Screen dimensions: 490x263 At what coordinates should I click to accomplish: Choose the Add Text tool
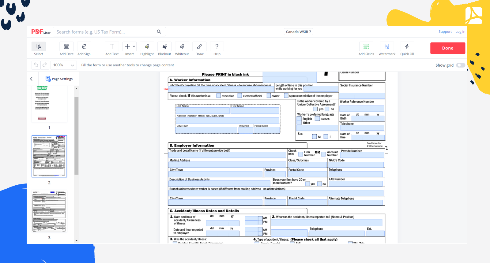click(x=112, y=46)
